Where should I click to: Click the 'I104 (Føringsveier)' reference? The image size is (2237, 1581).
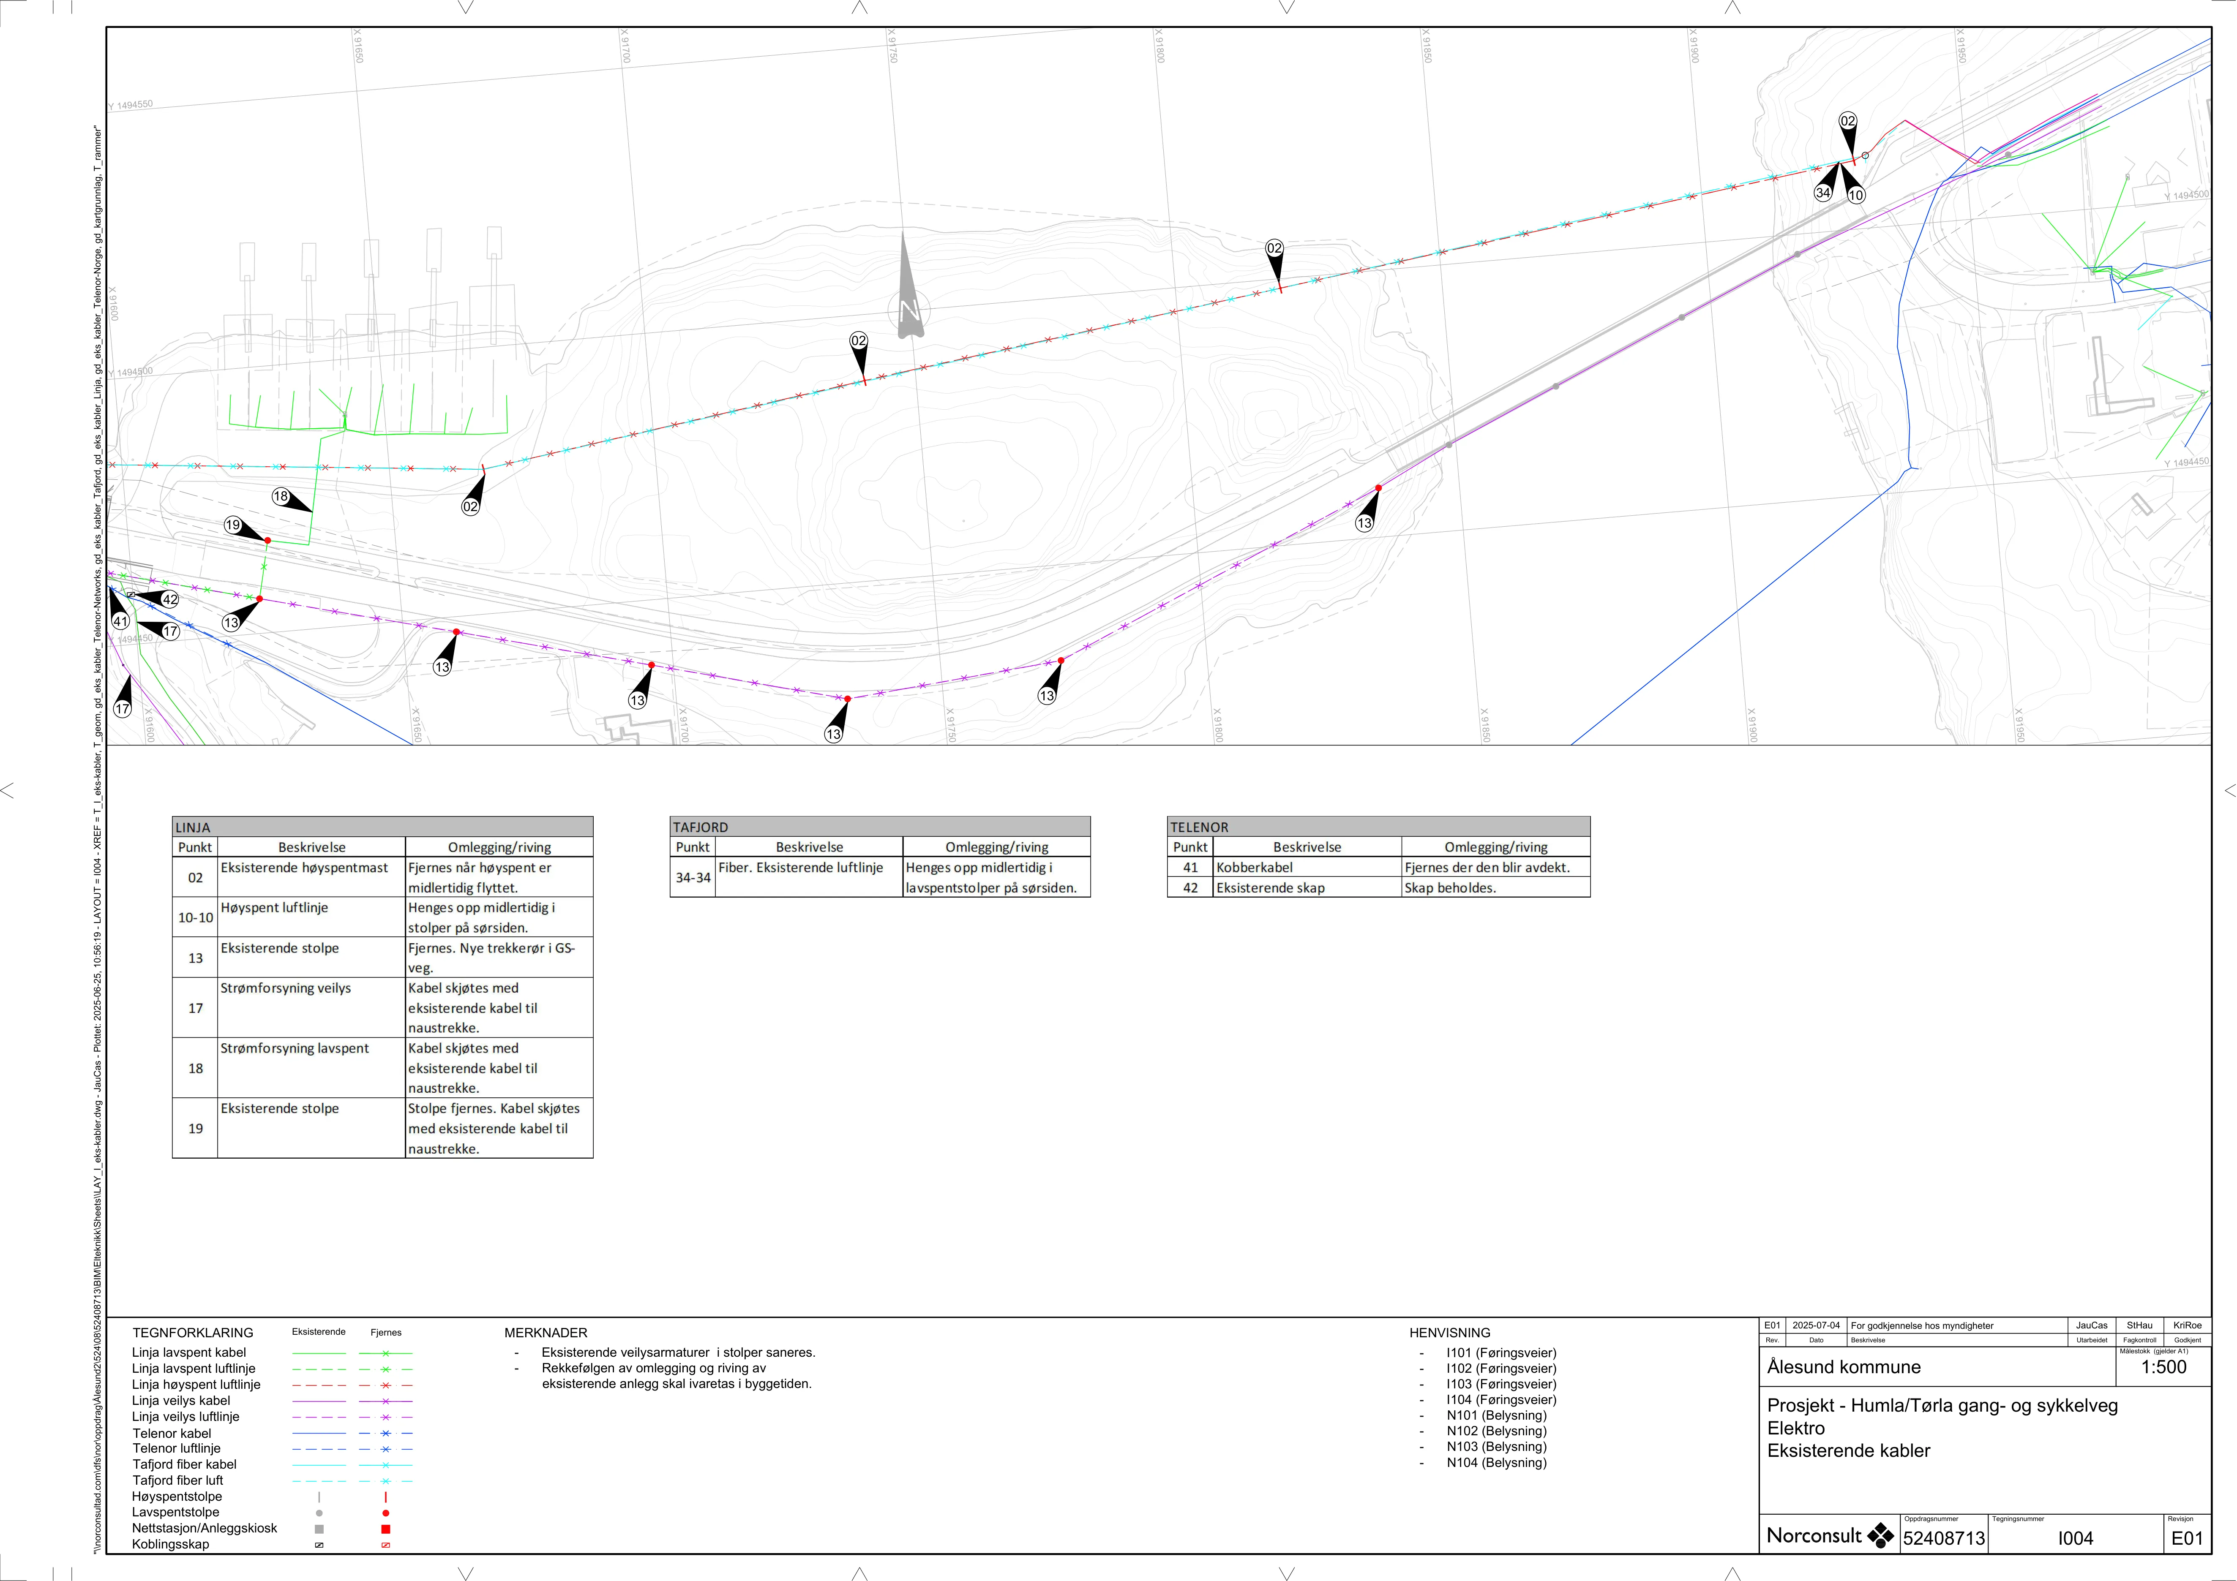click(x=1501, y=1400)
